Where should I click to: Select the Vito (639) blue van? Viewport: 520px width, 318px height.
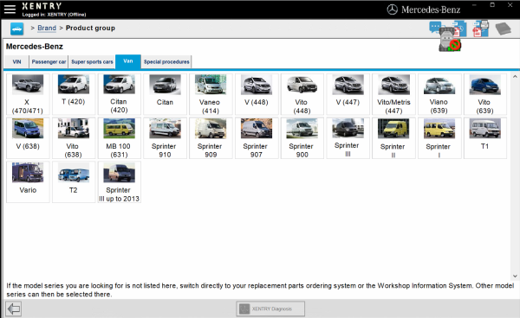[485, 94]
